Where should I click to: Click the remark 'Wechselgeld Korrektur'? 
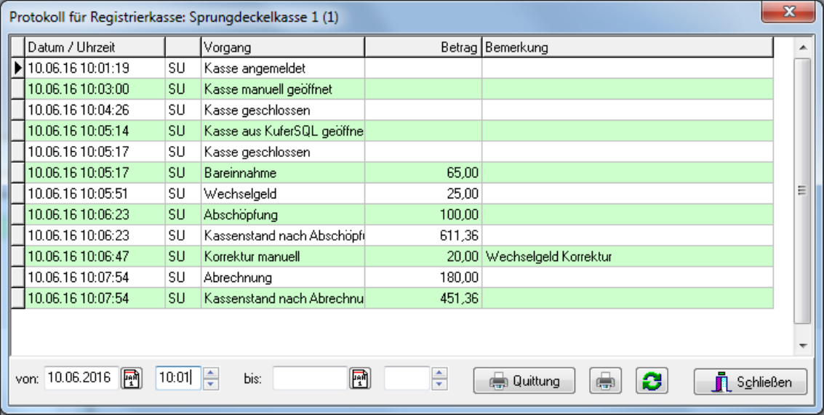[x=548, y=257]
